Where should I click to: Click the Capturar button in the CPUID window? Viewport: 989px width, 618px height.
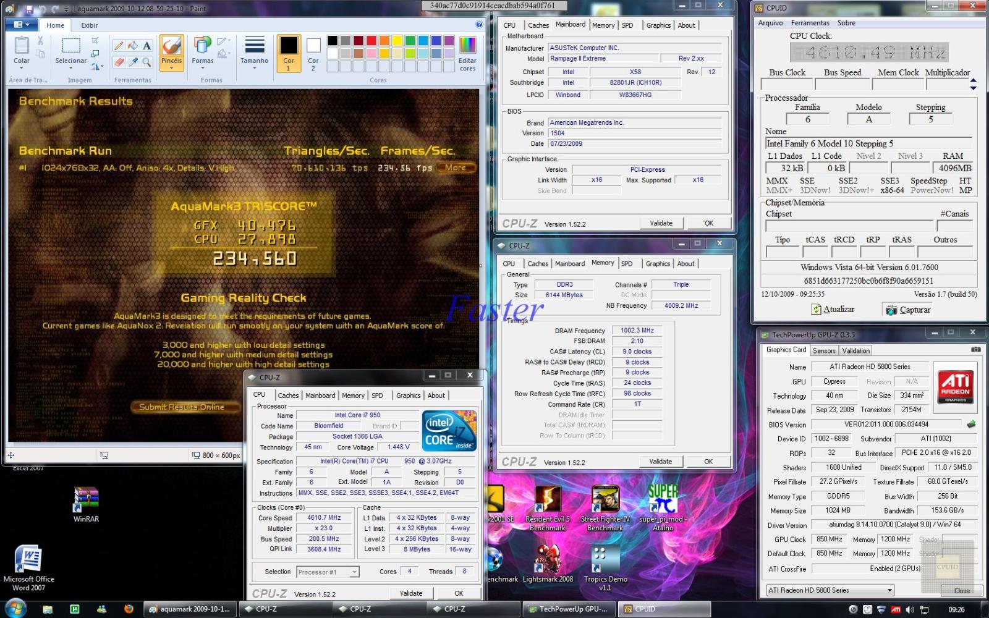point(908,310)
